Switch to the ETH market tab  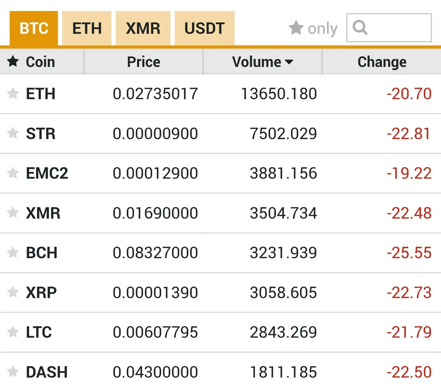87,28
